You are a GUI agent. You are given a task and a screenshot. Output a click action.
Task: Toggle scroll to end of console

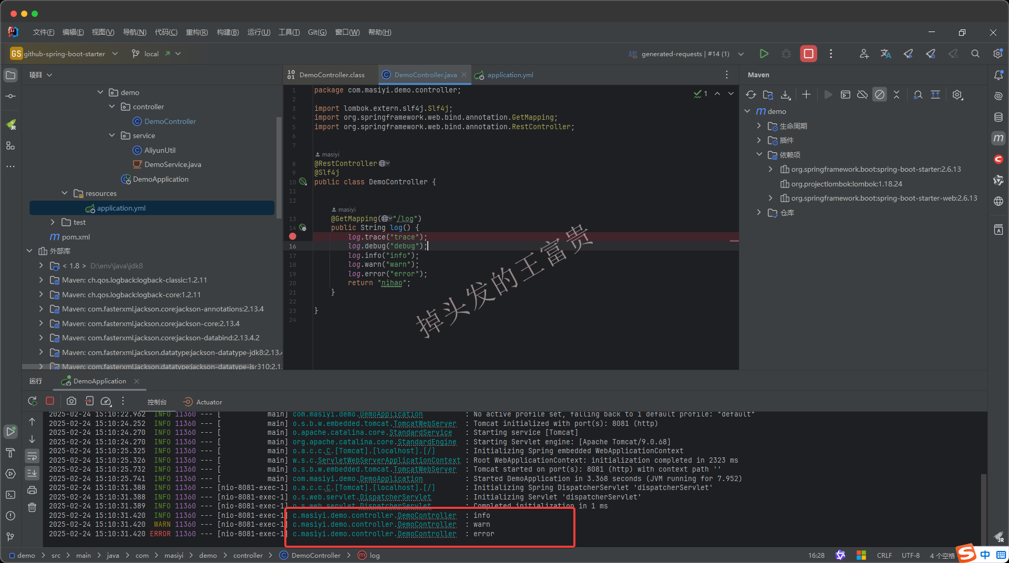pos(32,473)
